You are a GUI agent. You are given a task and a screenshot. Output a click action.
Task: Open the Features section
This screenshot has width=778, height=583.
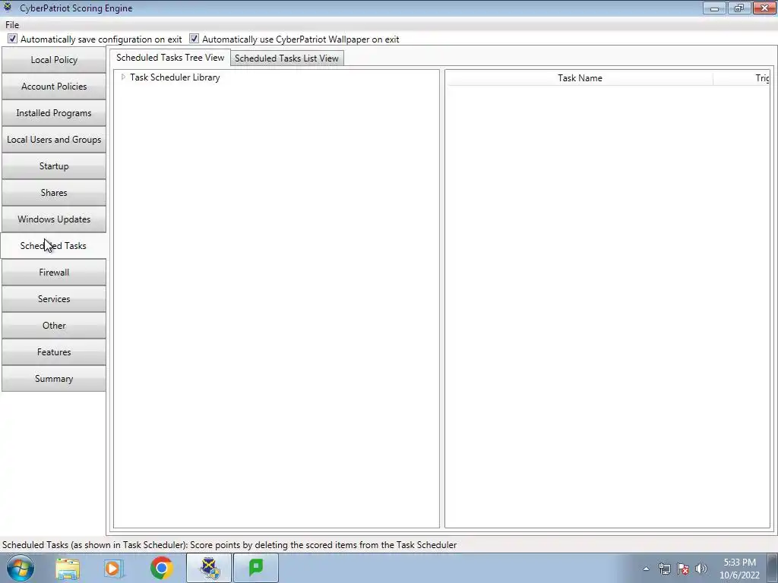tap(54, 352)
